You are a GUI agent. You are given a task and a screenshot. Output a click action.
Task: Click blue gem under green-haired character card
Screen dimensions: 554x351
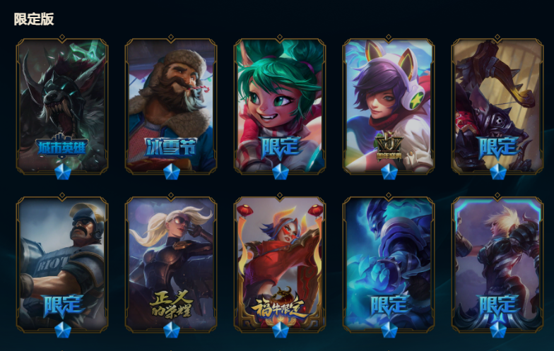pos(281,172)
